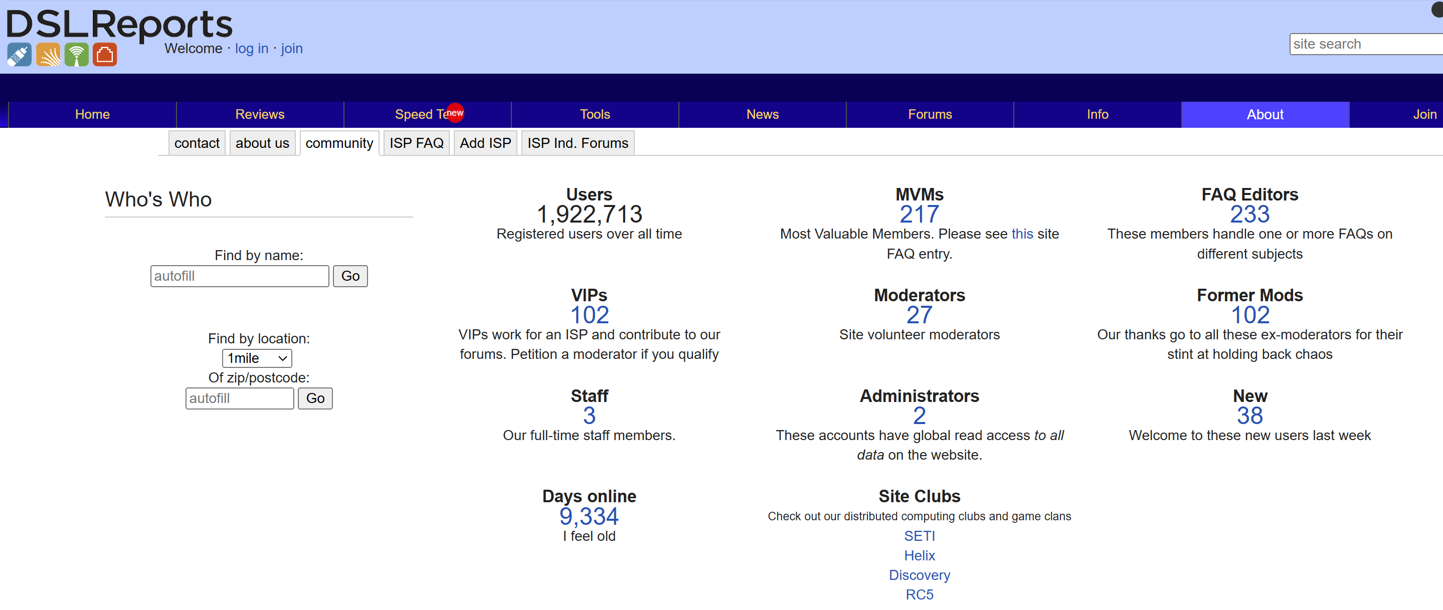This screenshot has height=610, width=1443.
Task: Open the Staff count 3
Action: click(x=589, y=416)
